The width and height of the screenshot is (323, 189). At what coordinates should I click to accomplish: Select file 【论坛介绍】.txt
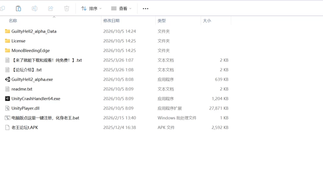[26, 70]
